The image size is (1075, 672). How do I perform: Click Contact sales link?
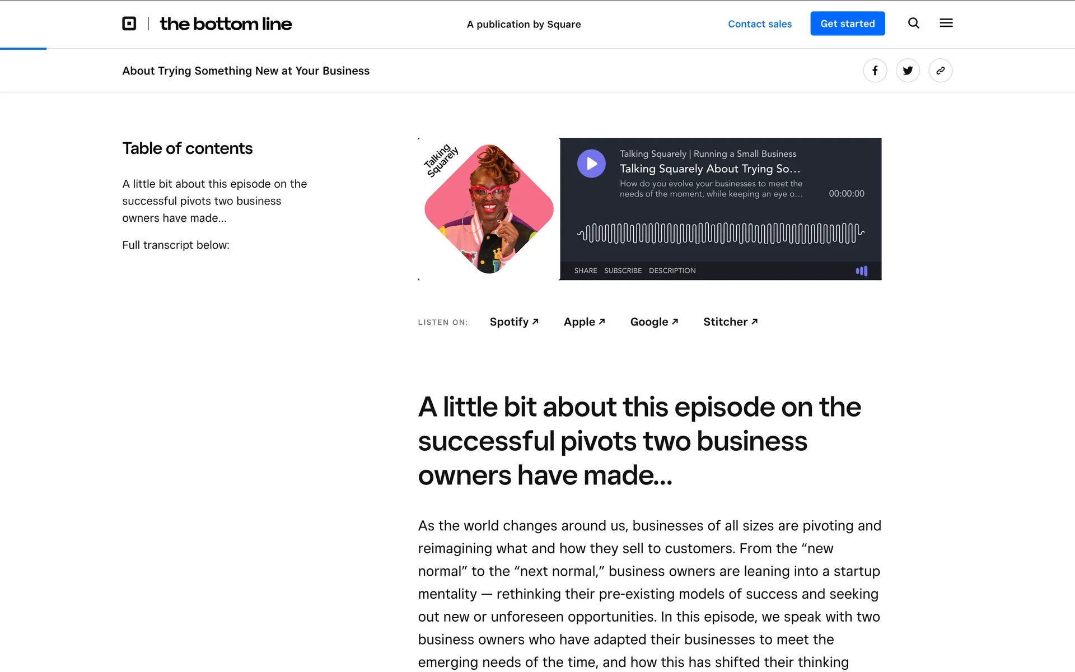click(759, 24)
